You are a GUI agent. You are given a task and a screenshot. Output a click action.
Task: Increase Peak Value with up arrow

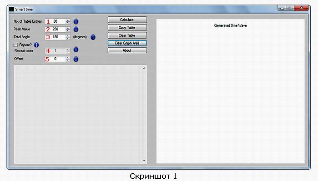[x=68, y=28]
